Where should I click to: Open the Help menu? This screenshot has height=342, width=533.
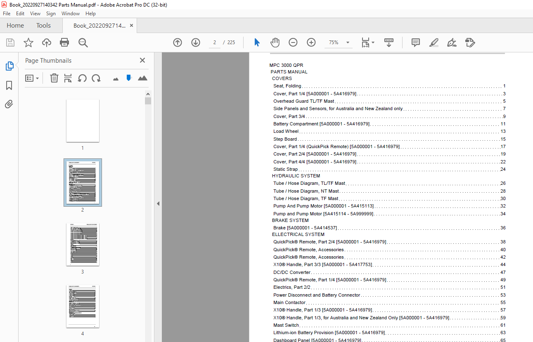click(90, 14)
